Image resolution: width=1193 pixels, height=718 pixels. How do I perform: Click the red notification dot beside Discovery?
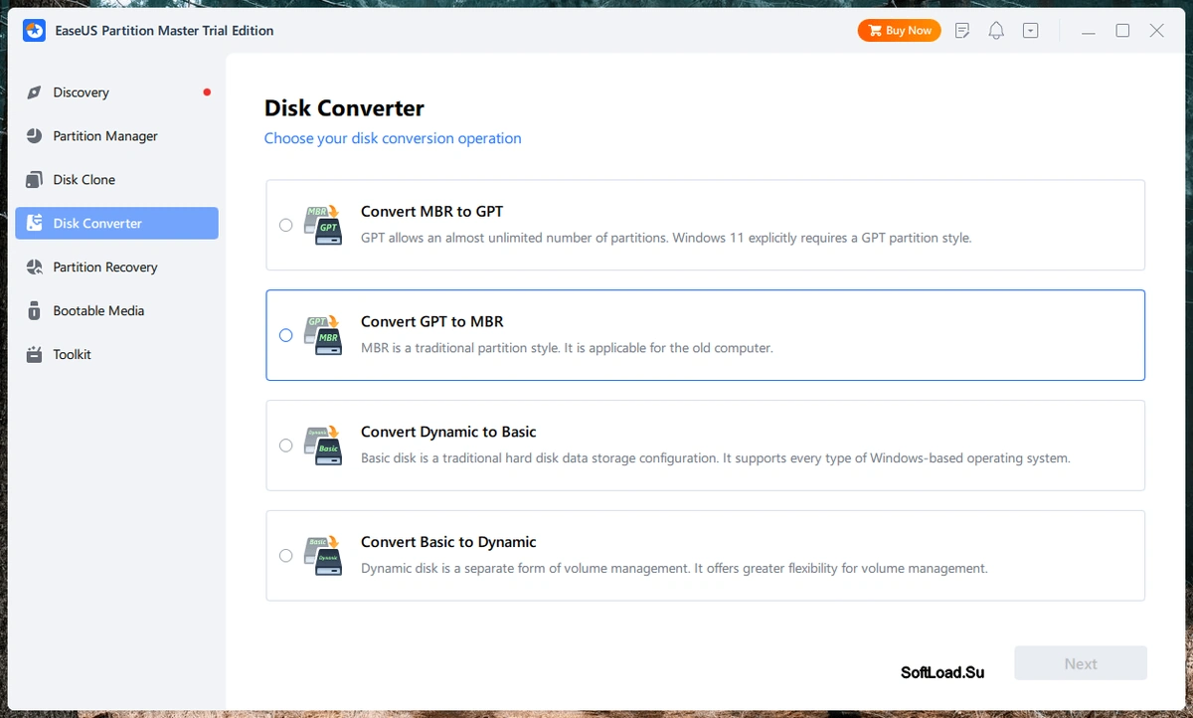tap(207, 92)
